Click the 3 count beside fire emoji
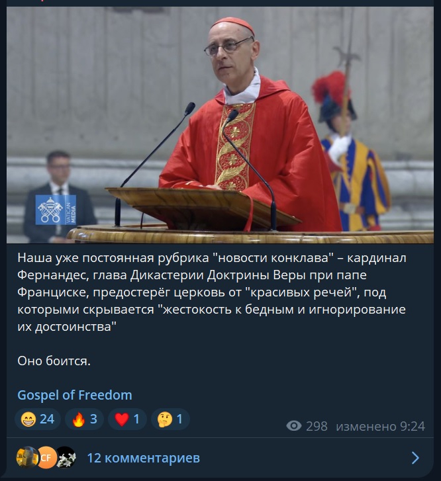 tap(93, 419)
